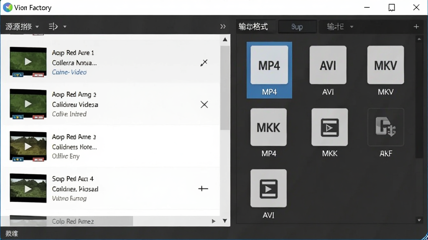
Task: Click the Coıidnes. Fiosad text
Action: click(x=75, y=189)
